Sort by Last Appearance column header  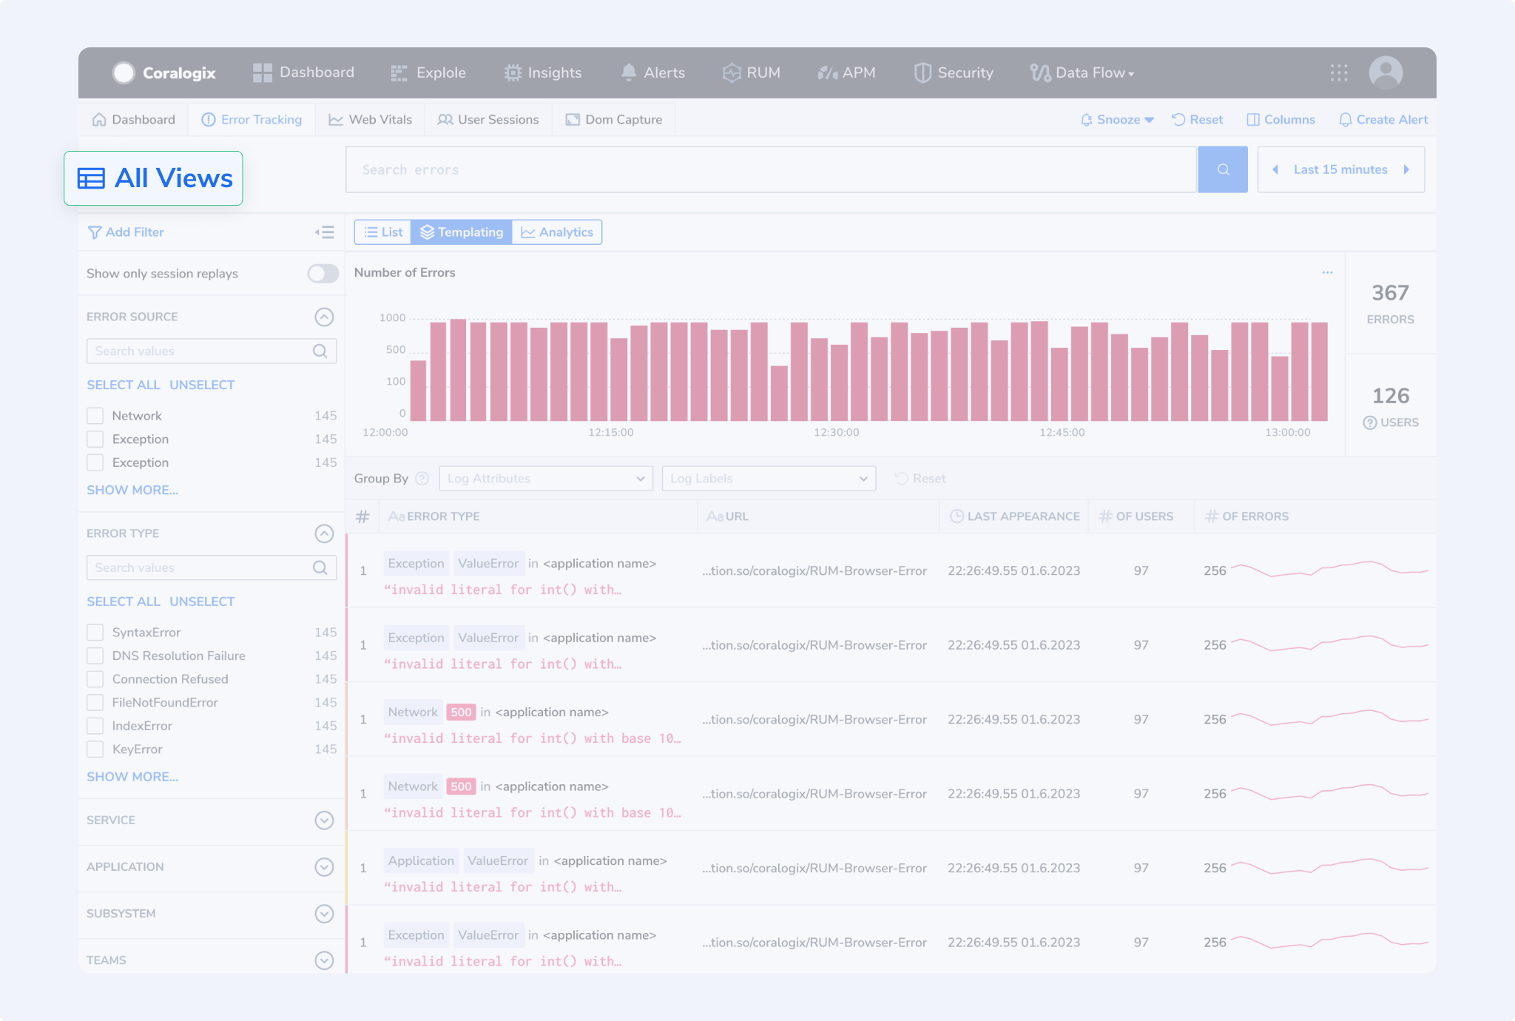[1014, 516]
